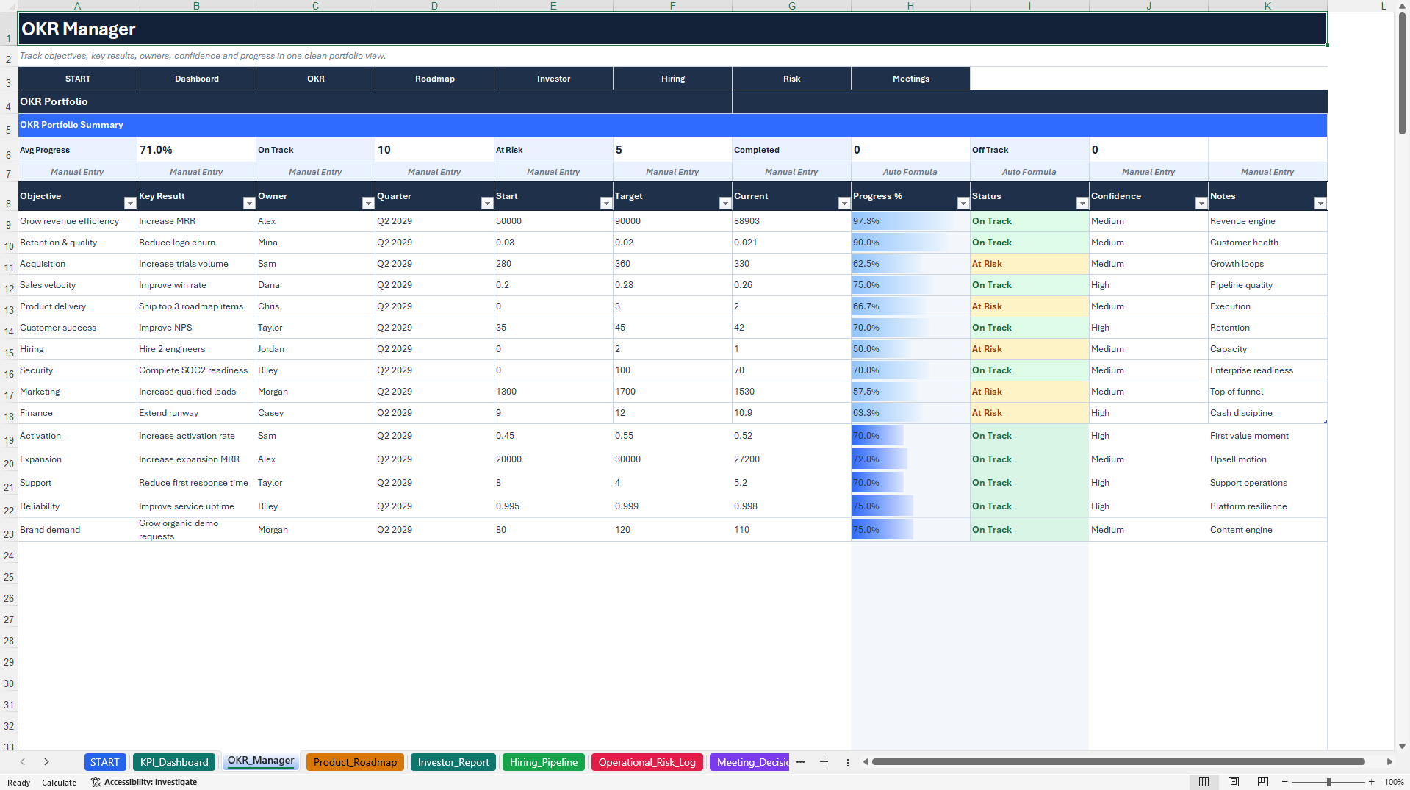Open sheet tab options vertical dots
Screen dimensions: 1410x790
pos(847,762)
